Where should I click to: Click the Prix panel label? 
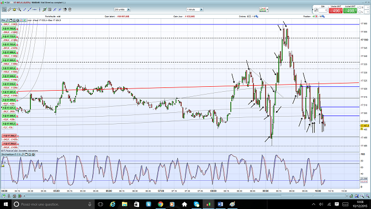tap(3, 20)
